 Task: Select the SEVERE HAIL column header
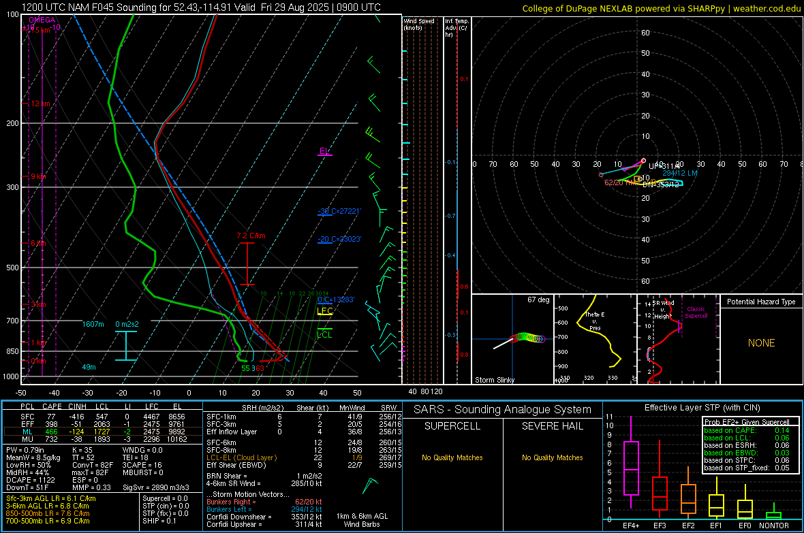[552, 426]
